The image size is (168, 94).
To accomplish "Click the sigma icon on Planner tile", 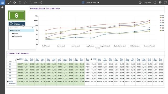I will (x=11, y=24).
